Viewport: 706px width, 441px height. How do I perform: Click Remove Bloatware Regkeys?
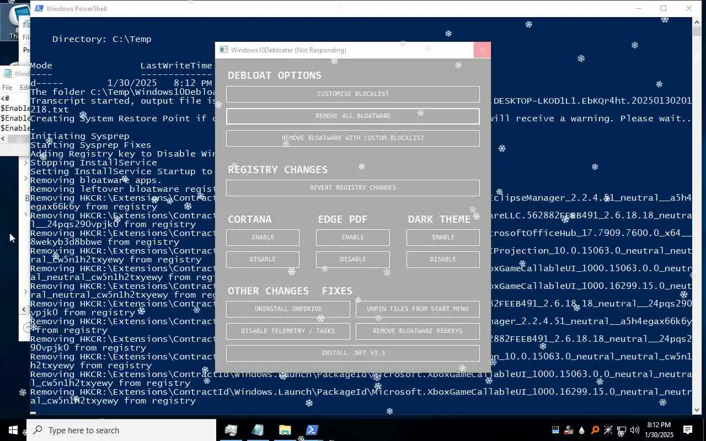click(418, 331)
